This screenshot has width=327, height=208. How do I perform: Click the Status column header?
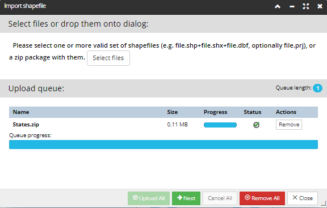tap(252, 112)
